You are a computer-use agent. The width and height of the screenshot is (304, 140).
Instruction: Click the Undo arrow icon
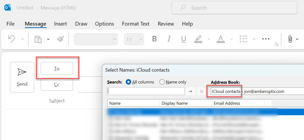[x=12, y=39]
